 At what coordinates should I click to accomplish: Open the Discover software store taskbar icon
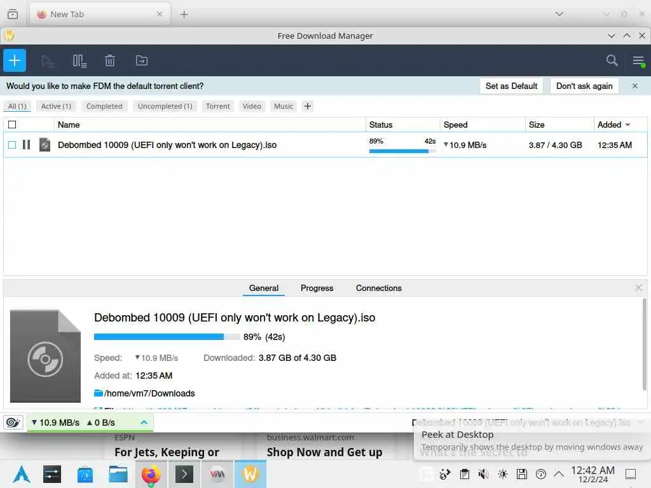coord(85,474)
